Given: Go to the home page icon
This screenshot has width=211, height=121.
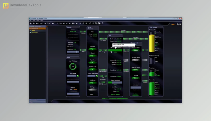Looking at the screenshot, I should 53,23.
